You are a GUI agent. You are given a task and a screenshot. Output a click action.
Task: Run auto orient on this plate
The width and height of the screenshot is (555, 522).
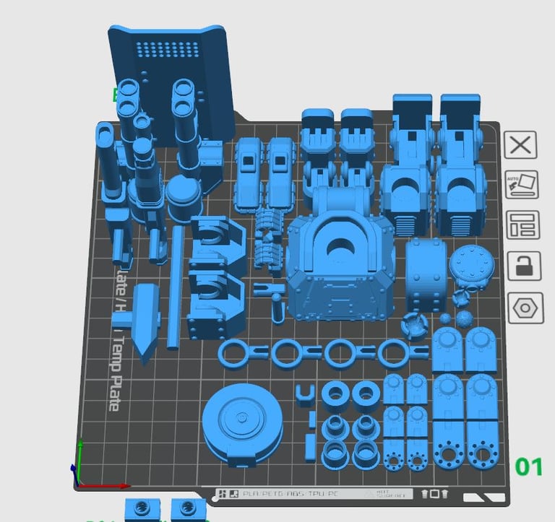pyautogui.click(x=522, y=185)
